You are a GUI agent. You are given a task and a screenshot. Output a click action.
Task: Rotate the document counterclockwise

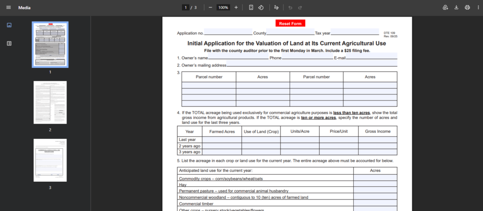(261, 8)
